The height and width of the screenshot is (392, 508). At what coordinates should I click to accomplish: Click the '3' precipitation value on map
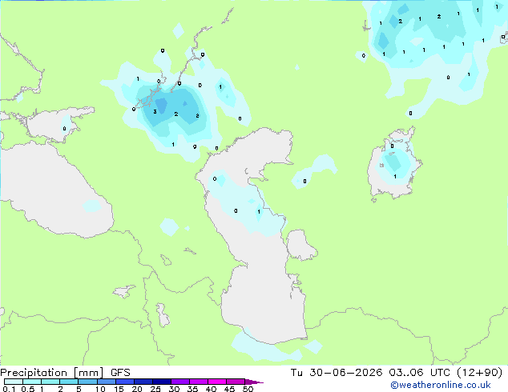click(x=155, y=111)
